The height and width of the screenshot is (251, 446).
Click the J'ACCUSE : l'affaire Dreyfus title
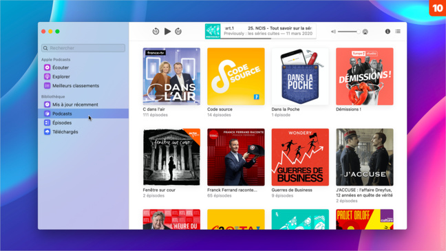pos(364,193)
